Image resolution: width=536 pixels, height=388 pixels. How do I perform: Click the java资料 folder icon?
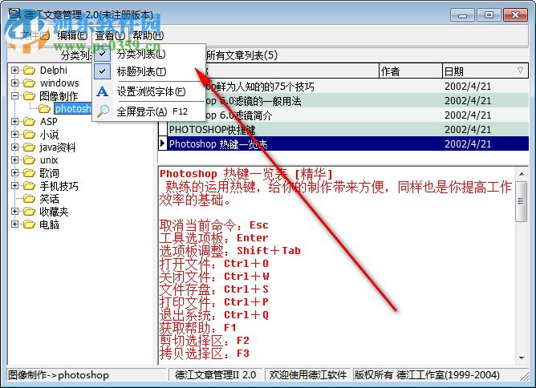point(30,148)
